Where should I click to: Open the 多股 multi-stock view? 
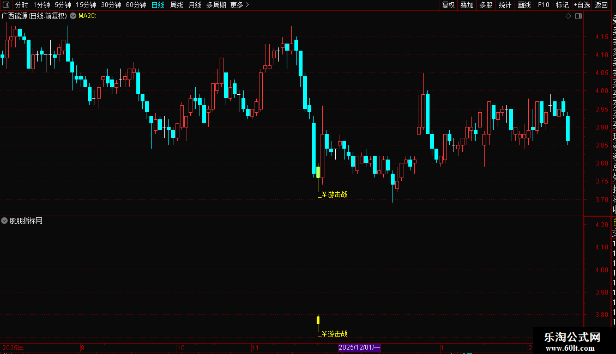tap(486, 5)
